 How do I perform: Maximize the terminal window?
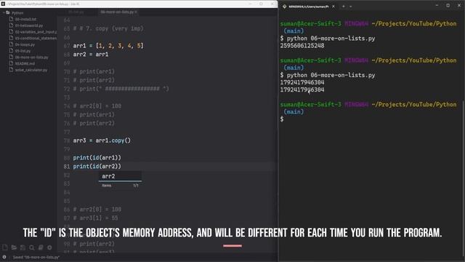(448, 5)
